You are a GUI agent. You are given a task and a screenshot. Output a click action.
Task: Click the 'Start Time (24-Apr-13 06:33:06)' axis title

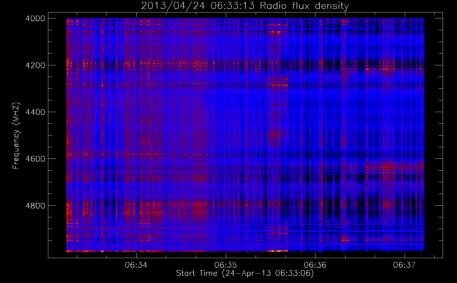pyautogui.click(x=245, y=273)
